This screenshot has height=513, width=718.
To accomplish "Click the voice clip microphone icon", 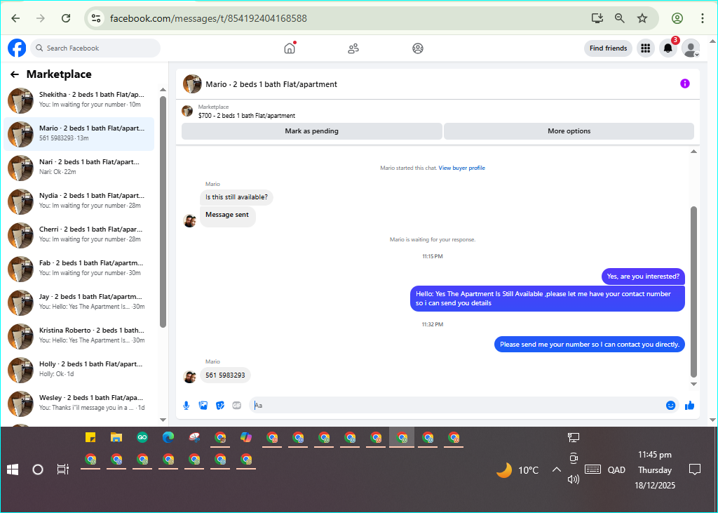I will pos(187,405).
